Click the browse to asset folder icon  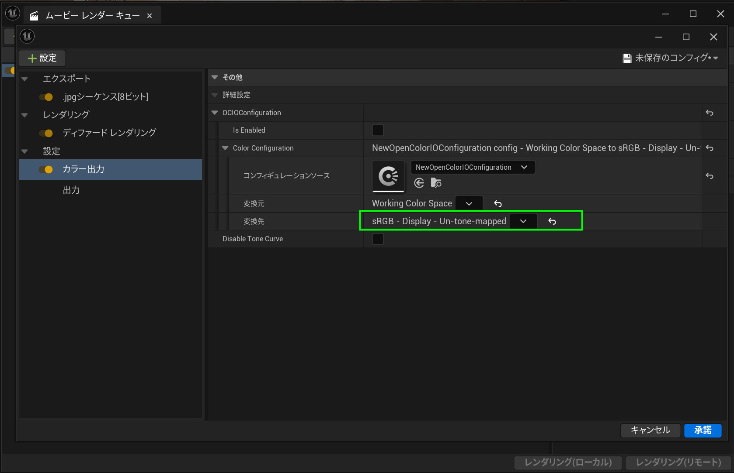436,183
